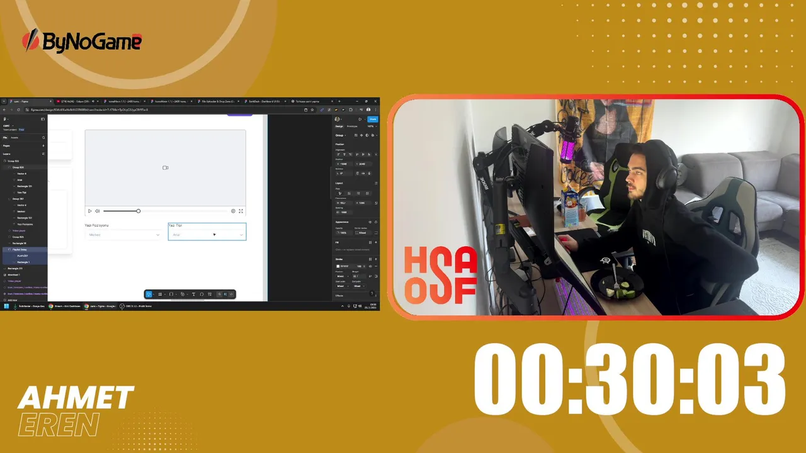Click the fullscreen icon on video player mockup
Viewport: 806px width, 453px height.
[x=241, y=211]
